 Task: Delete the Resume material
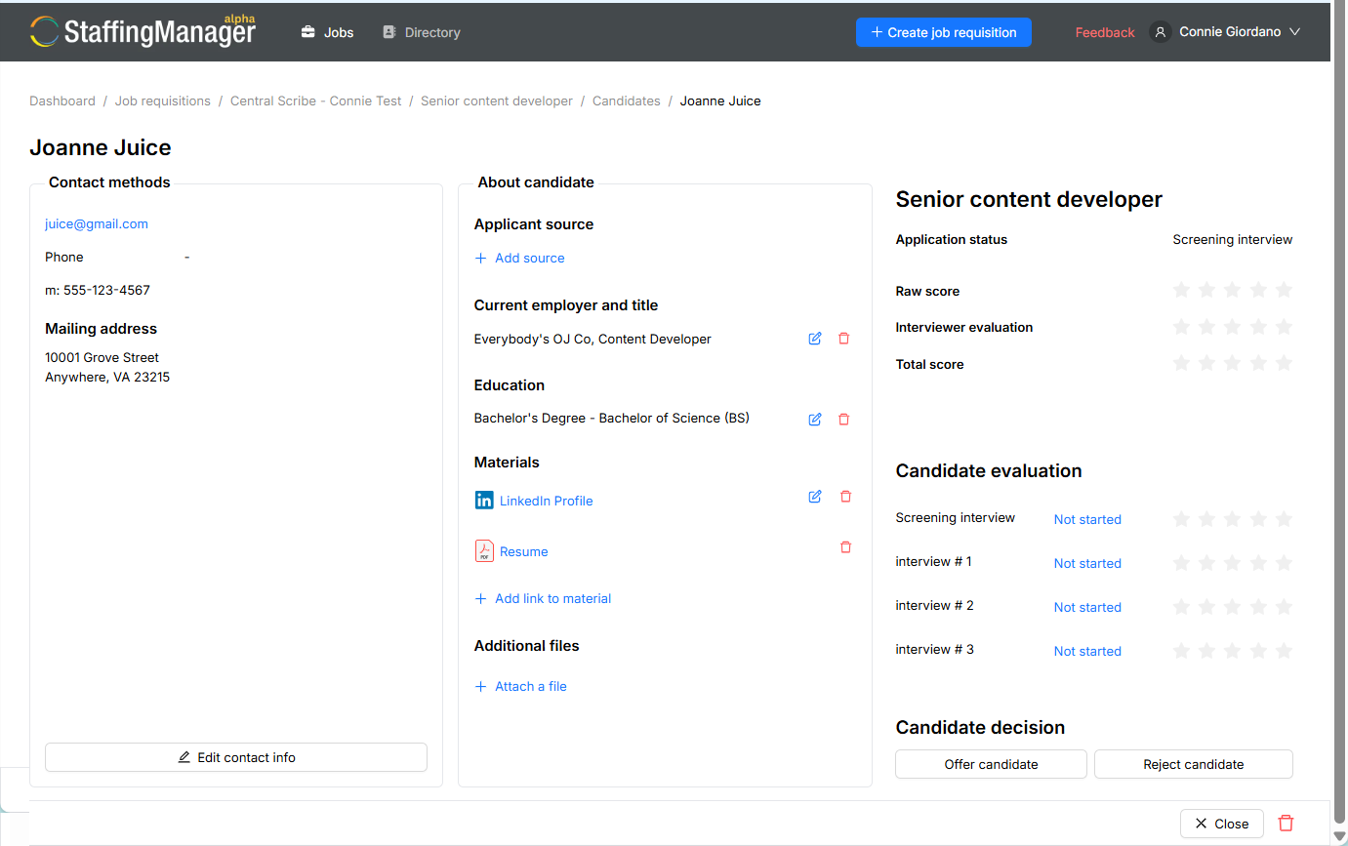tap(845, 547)
